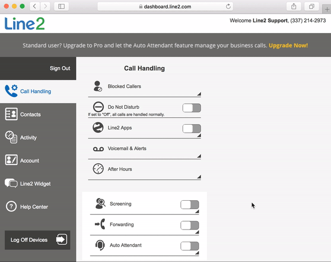331x262 pixels.
Task: Enable the Forwarding switch
Action: pyautogui.click(x=190, y=225)
